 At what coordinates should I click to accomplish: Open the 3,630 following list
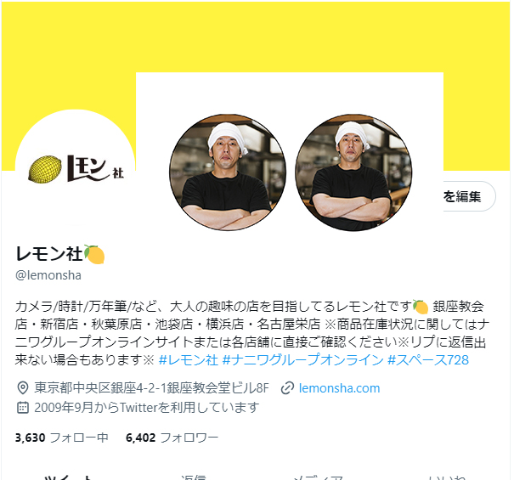(62, 438)
